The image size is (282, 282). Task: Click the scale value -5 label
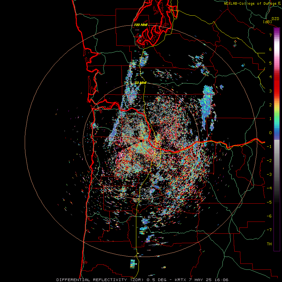click(x=269, y=202)
